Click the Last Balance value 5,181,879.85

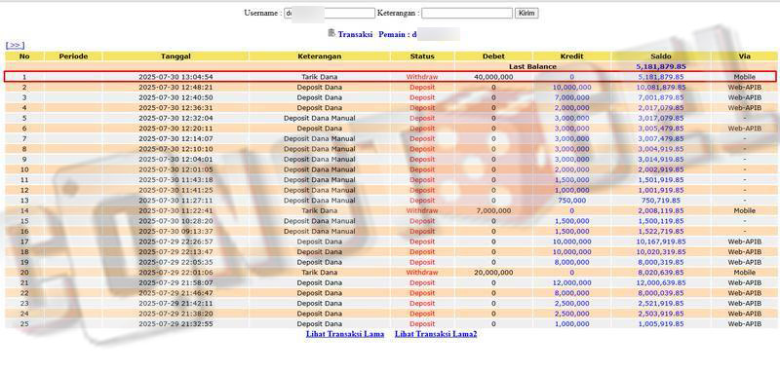pos(661,66)
